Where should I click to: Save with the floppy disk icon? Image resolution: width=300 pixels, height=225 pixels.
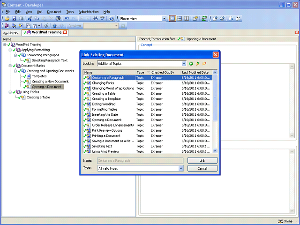pyautogui.click(x=14, y=19)
